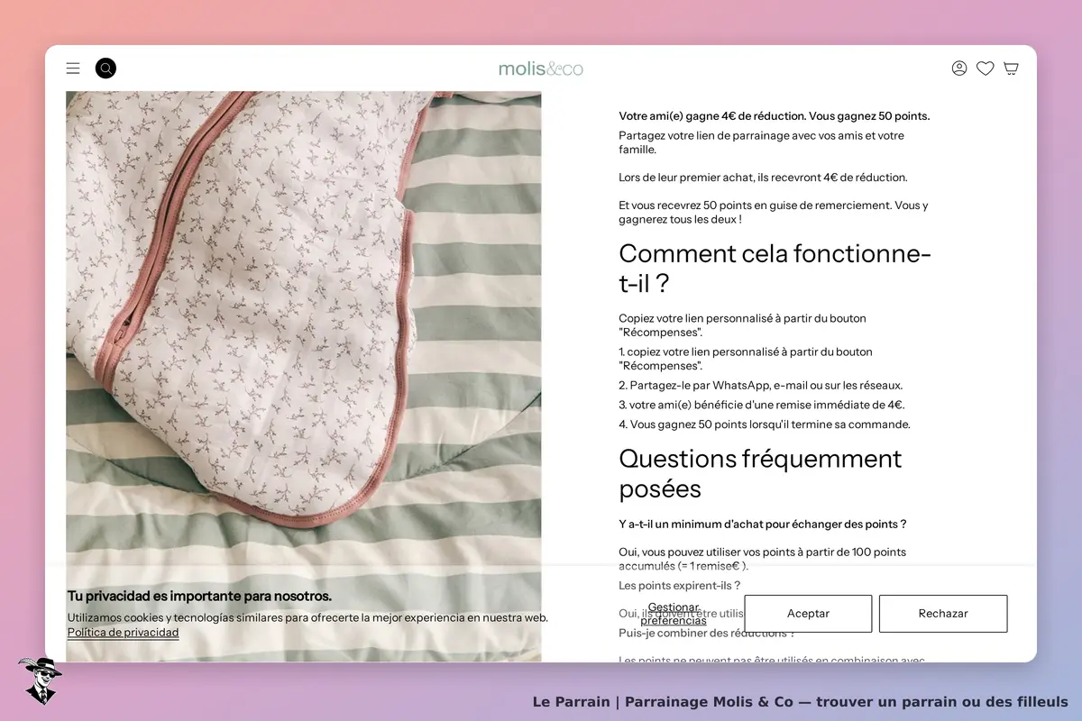The height and width of the screenshot is (721, 1082).
Task: Click 'Les points expirent-ils ?' question
Action: [x=679, y=586]
